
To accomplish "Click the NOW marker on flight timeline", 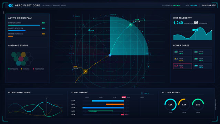I will [x=124, y=97].
